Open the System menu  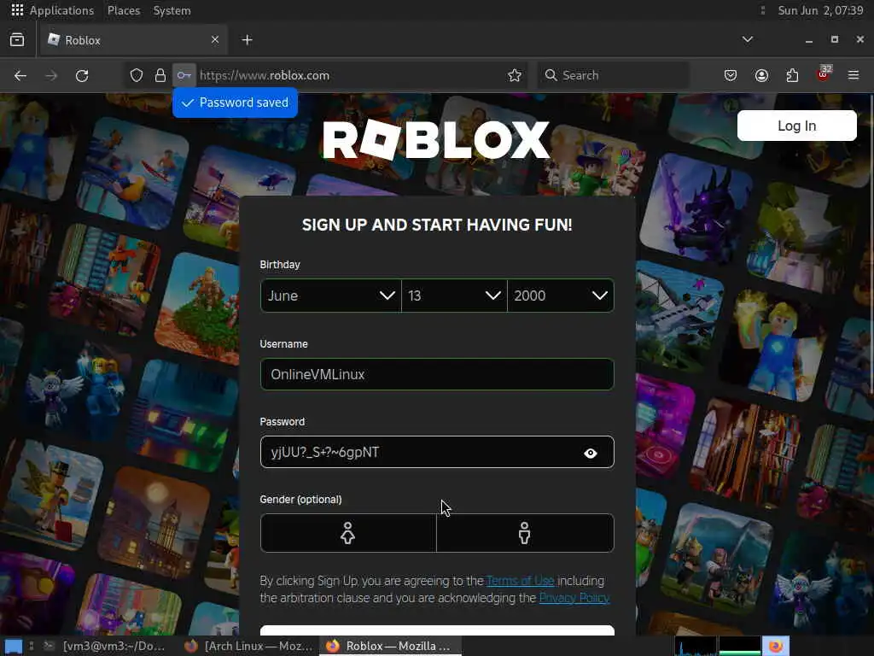pyautogui.click(x=172, y=10)
